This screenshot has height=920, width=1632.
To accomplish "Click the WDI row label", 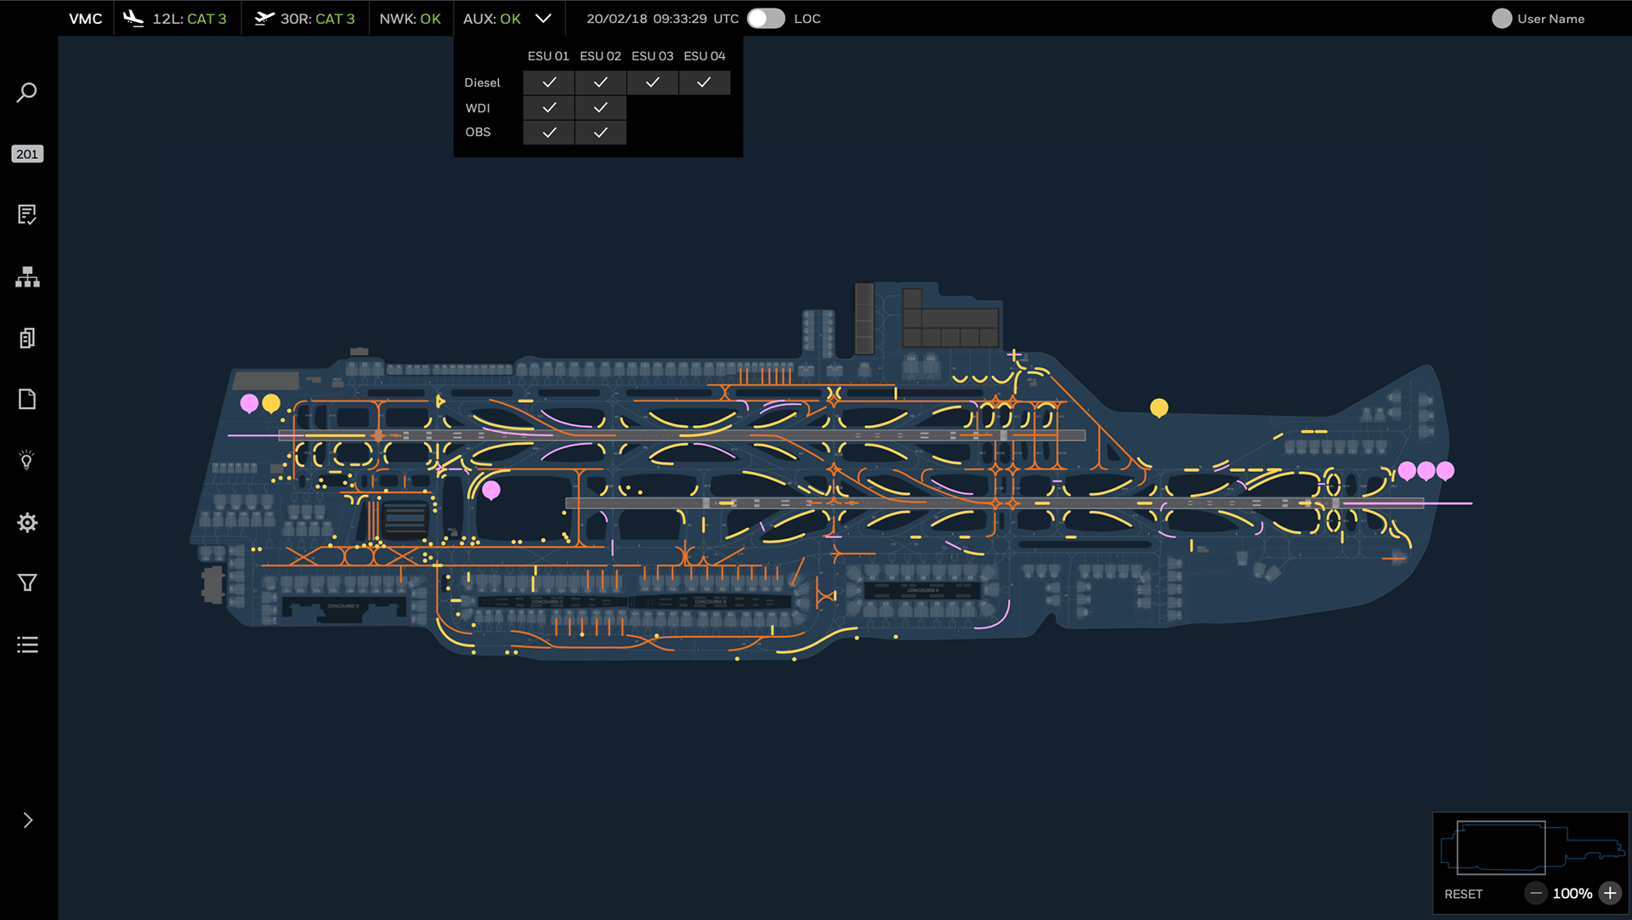I will point(478,108).
